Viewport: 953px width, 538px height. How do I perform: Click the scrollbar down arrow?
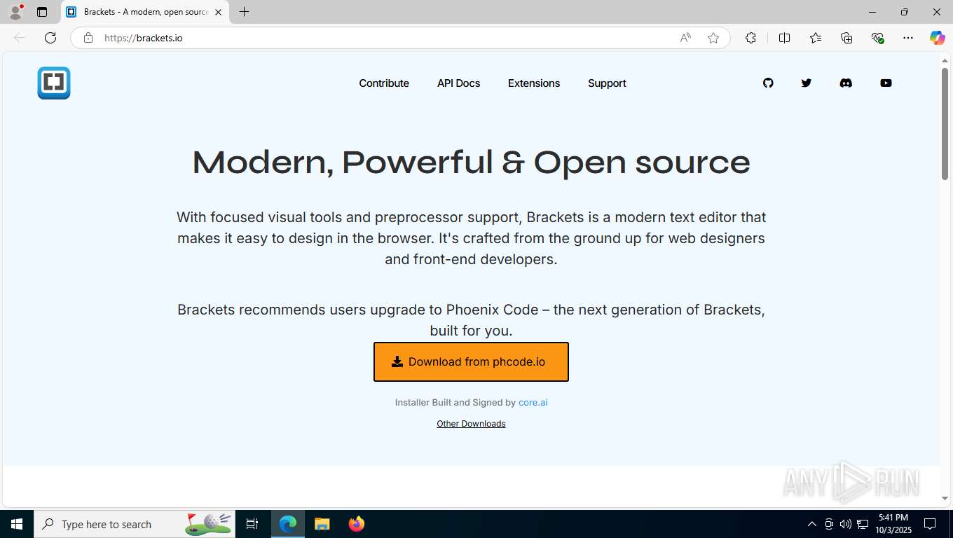pyautogui.click(x=945, y=498)
